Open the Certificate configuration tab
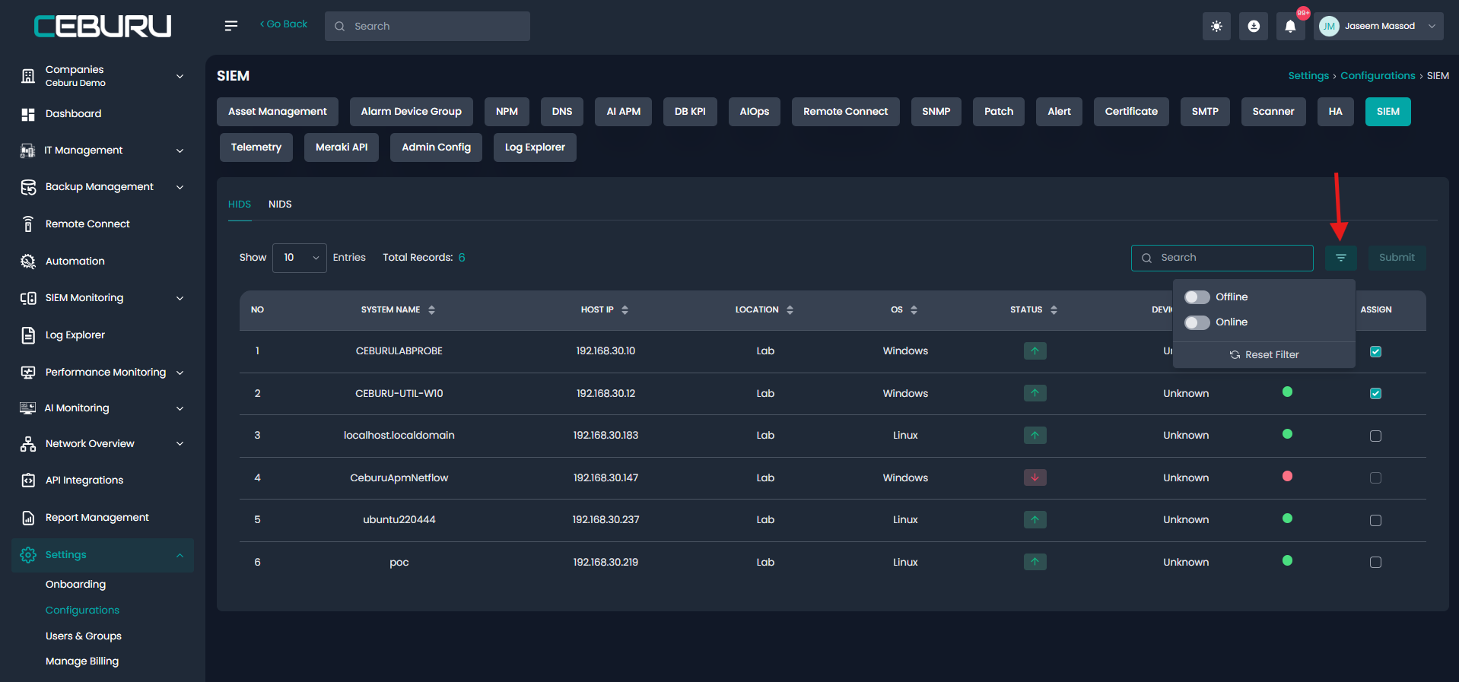Viewport: 1459px width, 682px height. click(1131, 112)
